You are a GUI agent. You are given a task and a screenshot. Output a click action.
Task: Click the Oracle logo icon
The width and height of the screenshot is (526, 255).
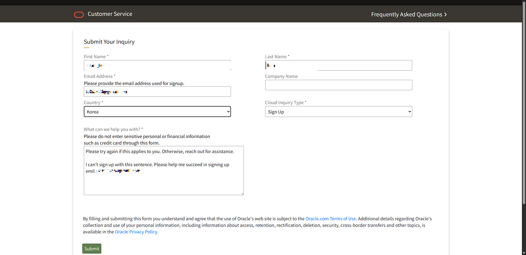pos(79,14)
